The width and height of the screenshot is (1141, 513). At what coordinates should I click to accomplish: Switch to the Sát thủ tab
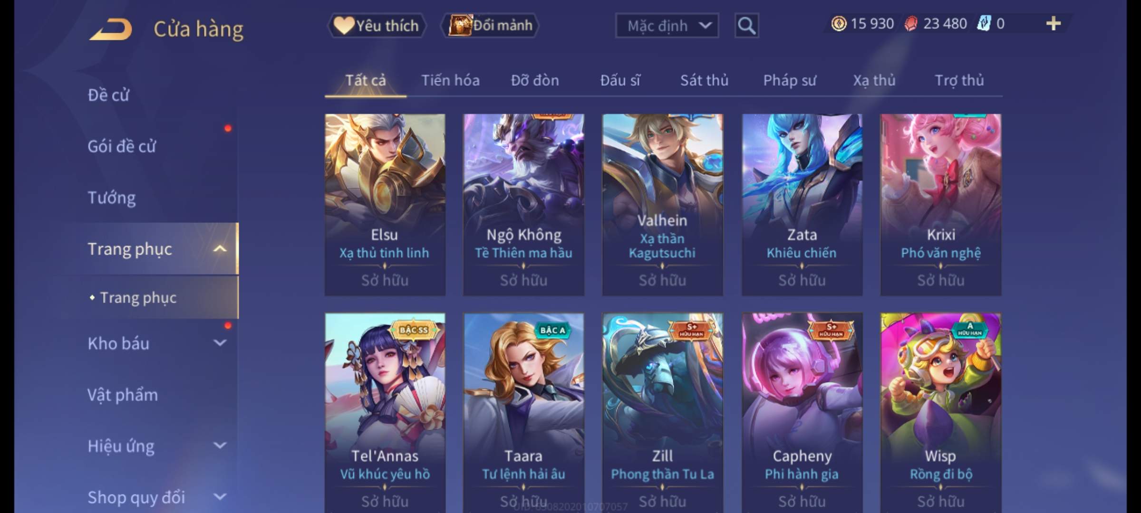coord(704,80)
